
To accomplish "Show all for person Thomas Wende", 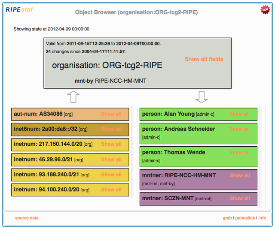I will pyautogui.click(x=240, y=152).
